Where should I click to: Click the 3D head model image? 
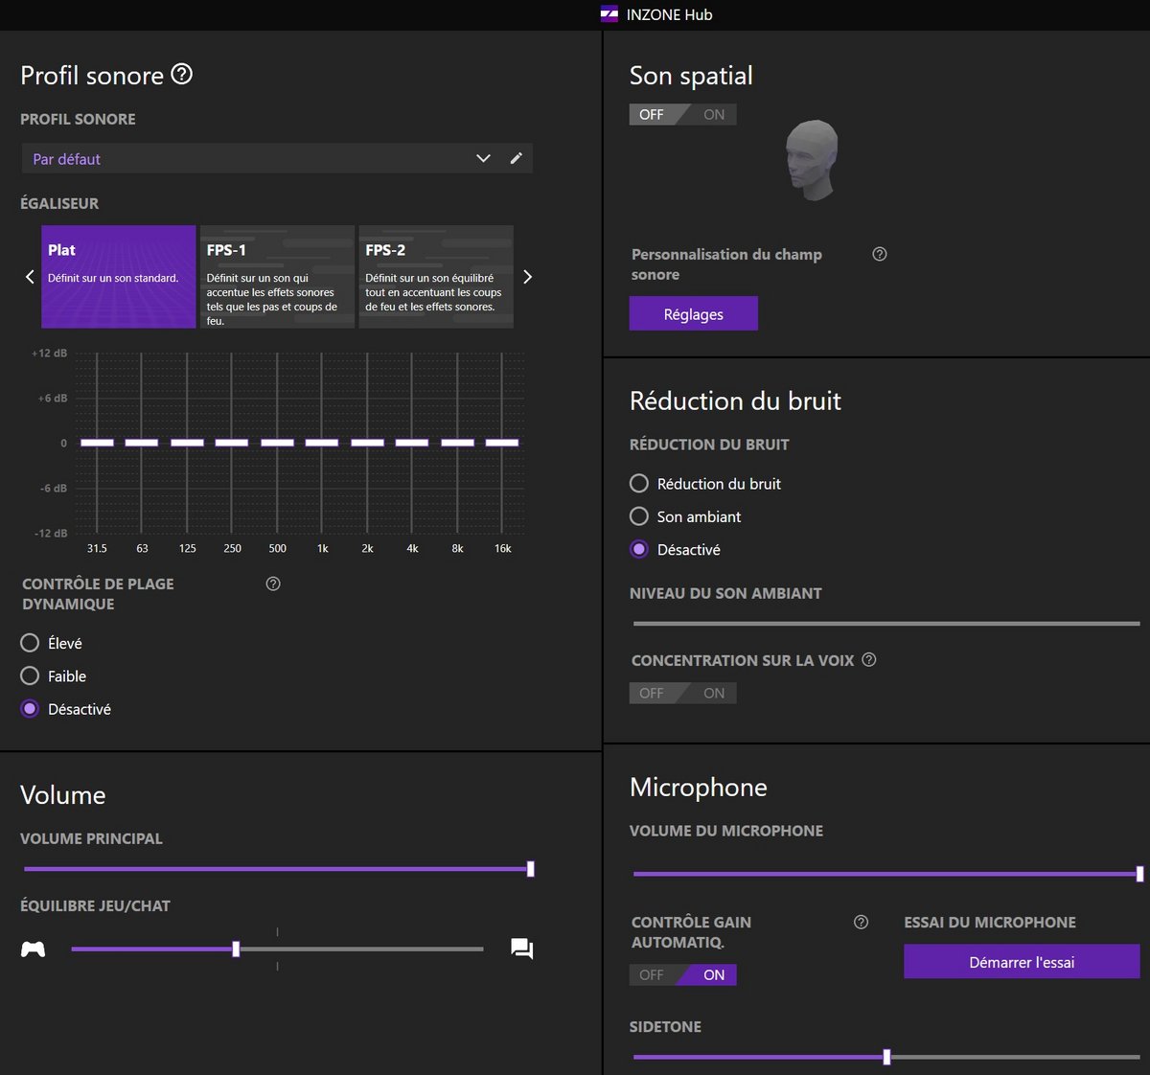point(812,159)
